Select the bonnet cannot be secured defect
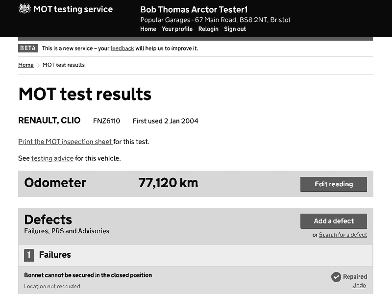The height and width of the screenshot is (294, 392). point(88,275)
